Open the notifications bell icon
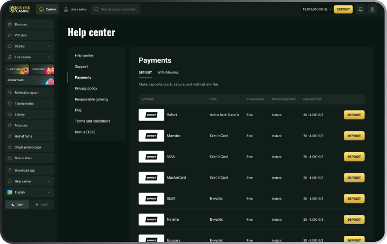Image resolution: width=387 pixels, height=244 pixels. [x=361, y=9]
